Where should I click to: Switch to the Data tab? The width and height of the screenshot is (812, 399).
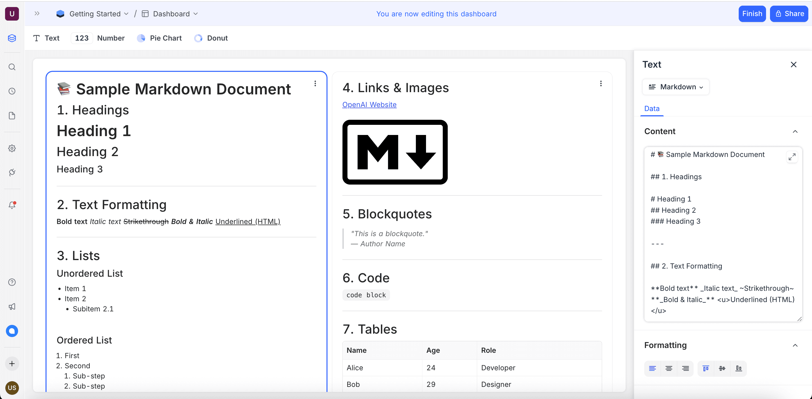652,109
